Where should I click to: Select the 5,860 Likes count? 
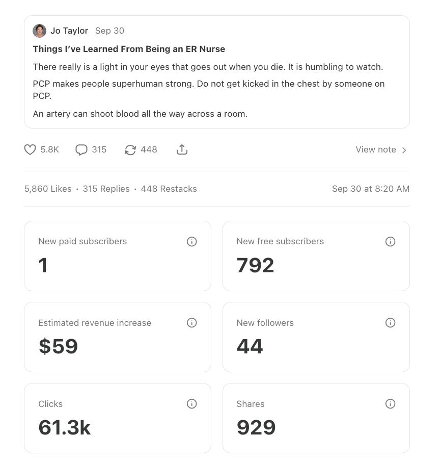pyautogui.click(x=48, y=189)
